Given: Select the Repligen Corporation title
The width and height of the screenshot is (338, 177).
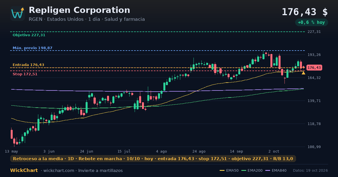Looking at the screenshot, I should coord(79,10).
